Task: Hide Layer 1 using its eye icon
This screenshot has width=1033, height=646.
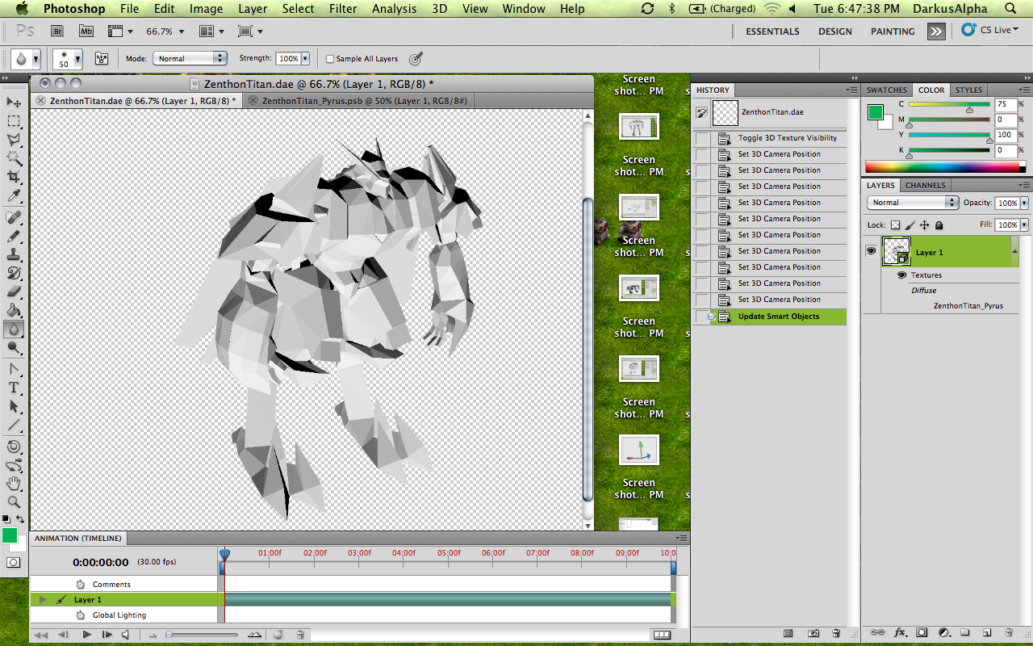Action: tap(871, 251)
